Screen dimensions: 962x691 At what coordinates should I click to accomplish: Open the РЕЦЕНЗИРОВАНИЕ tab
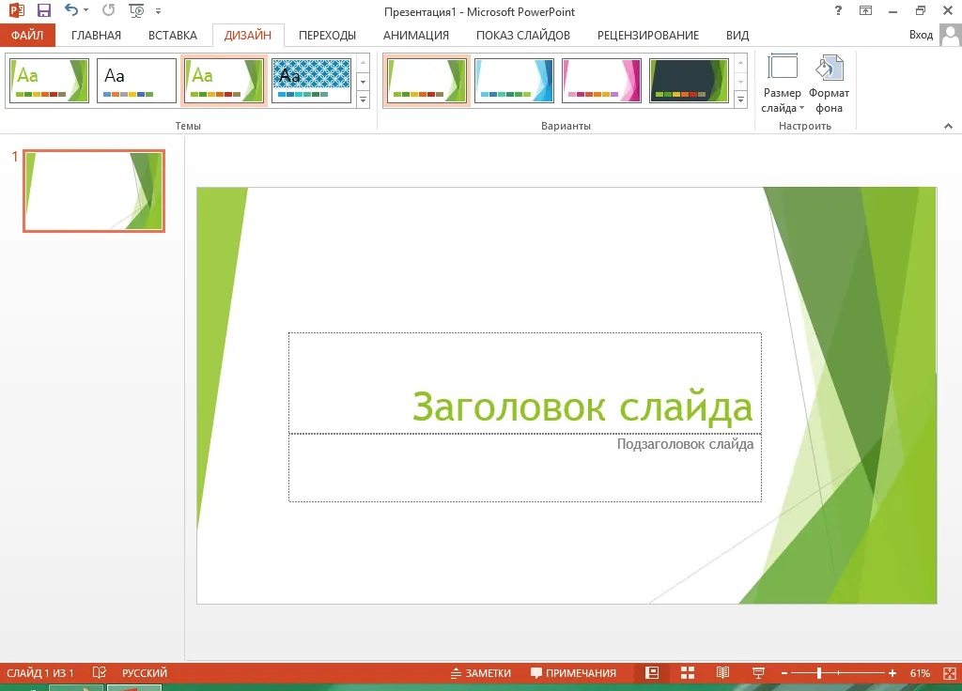648,35
